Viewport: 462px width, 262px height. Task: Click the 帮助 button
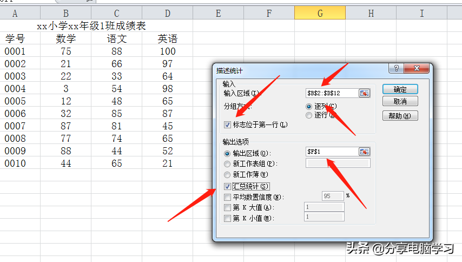pos(400,116)
